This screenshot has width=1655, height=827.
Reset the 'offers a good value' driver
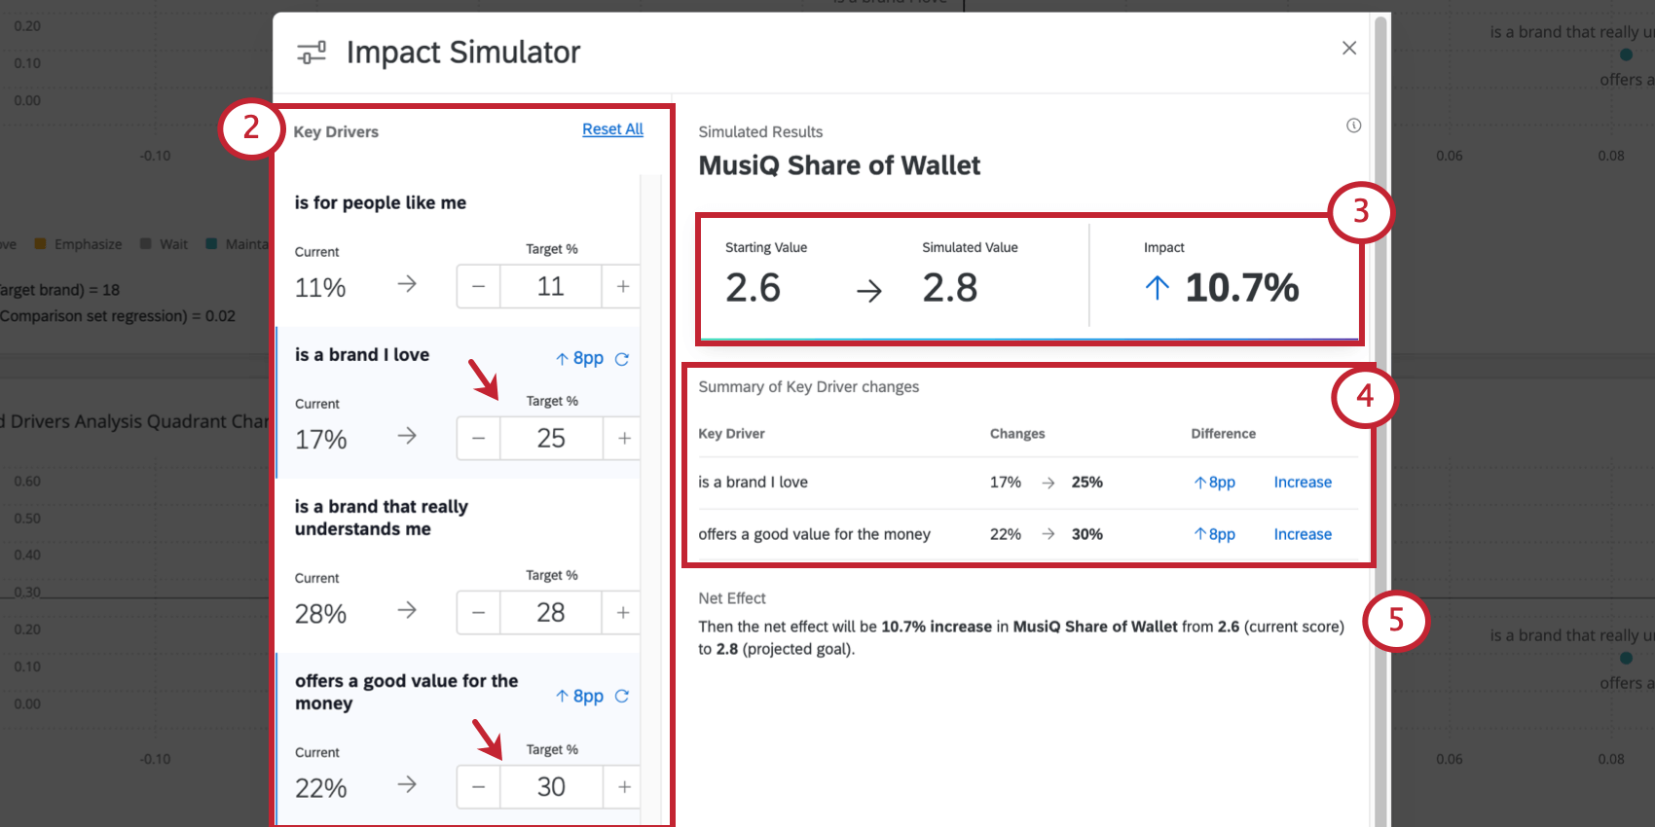(622, 697)
